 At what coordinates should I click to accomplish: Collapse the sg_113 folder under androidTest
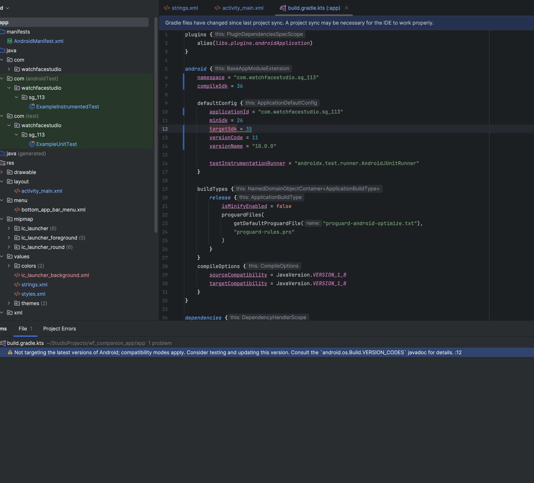[x=16, y=97]
